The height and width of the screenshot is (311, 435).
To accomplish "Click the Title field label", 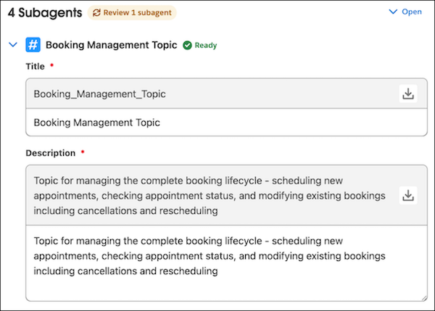I will click(x=36, y=67).
